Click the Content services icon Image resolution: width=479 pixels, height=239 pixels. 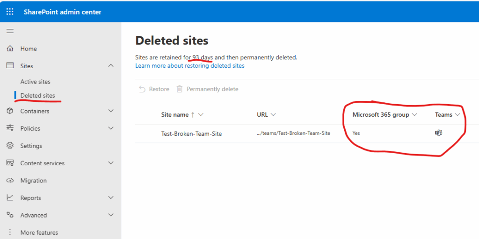(x=10, y=163)
